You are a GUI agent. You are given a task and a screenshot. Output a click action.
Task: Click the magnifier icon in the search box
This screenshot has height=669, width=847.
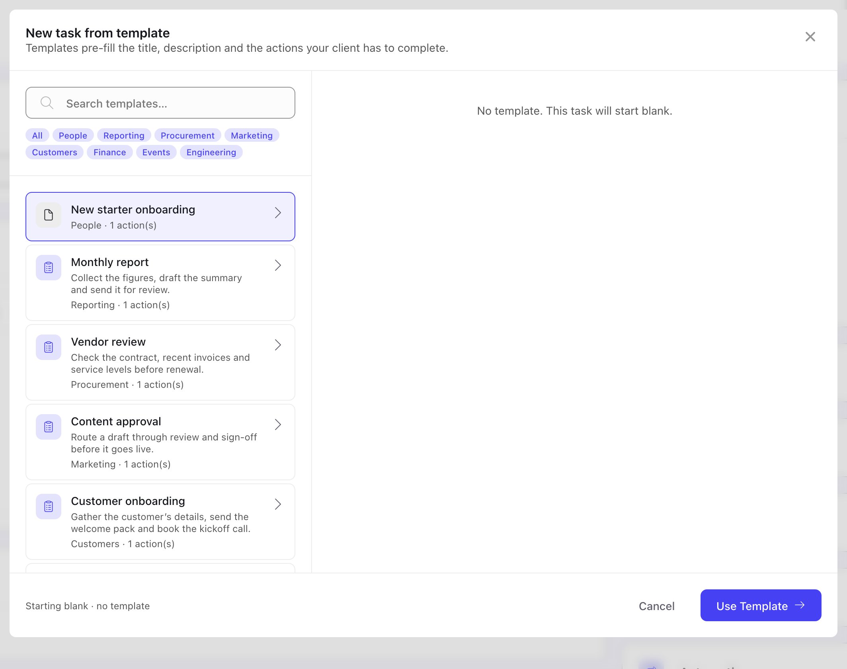[x=47, y=103]
